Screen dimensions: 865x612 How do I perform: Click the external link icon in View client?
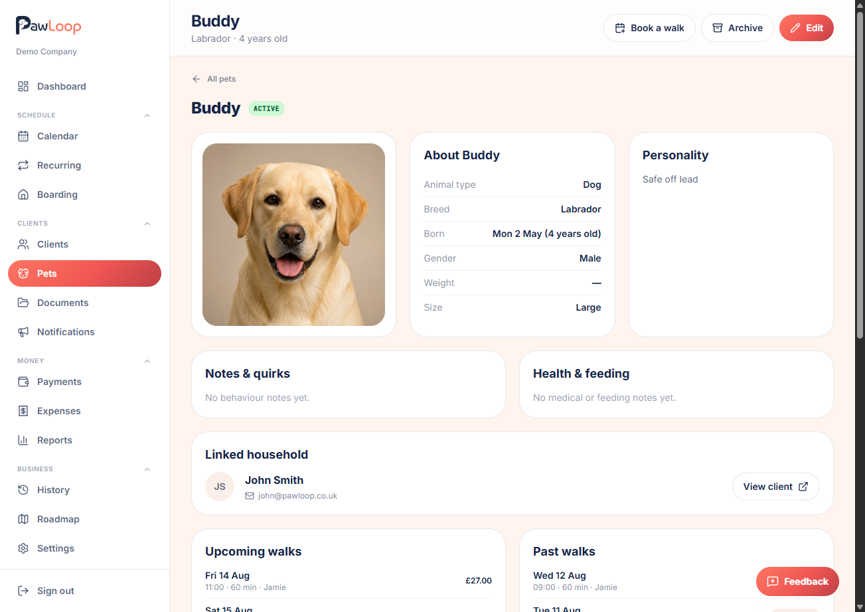[803, 487]
